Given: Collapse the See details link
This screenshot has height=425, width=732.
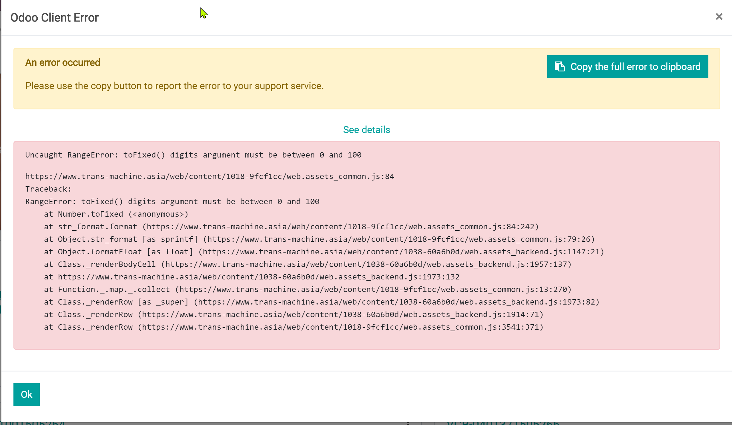Looking at the screenshot, I should (x=366, y=130).
